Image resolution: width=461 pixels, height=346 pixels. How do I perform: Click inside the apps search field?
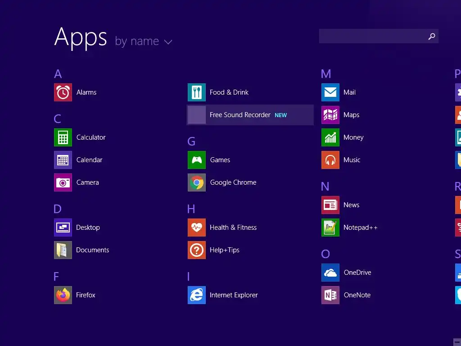coord(379,36)
